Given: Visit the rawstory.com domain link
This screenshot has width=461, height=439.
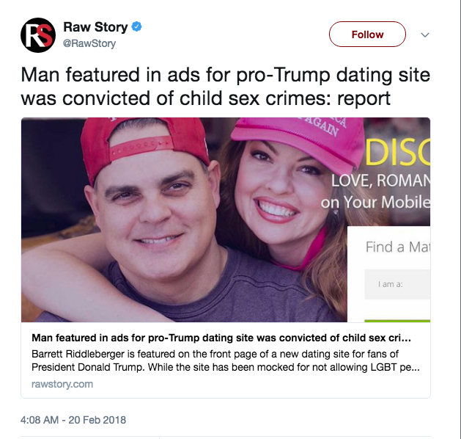Looking at the screenshot, I should click(x=62, y=384).
